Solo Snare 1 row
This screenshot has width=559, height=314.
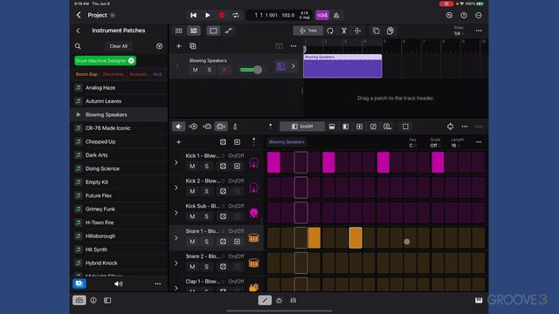pyautogui.click(x=206, y=242)
